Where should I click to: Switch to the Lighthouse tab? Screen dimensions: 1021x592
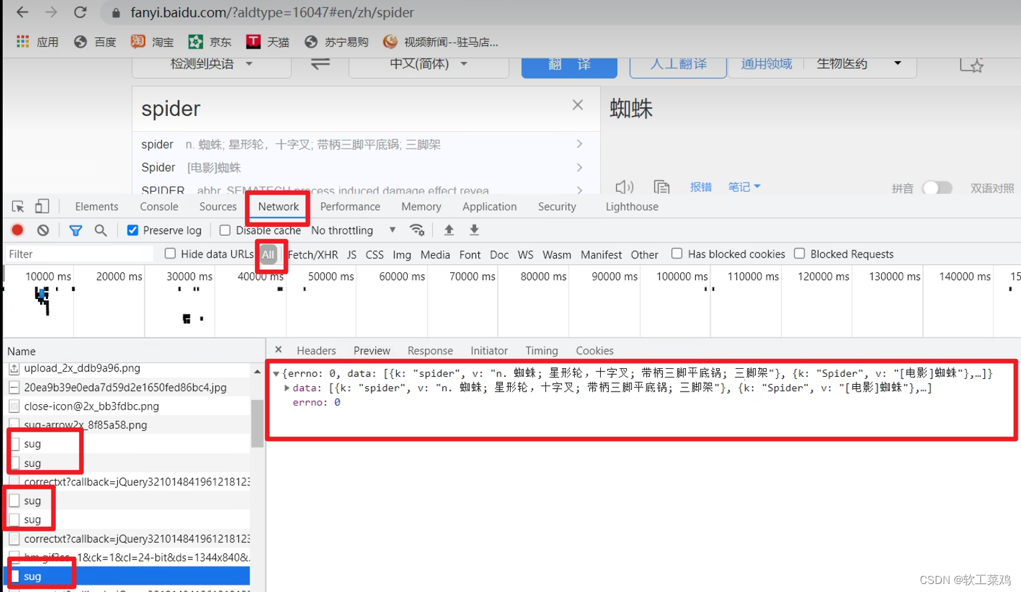pos(632,206)
